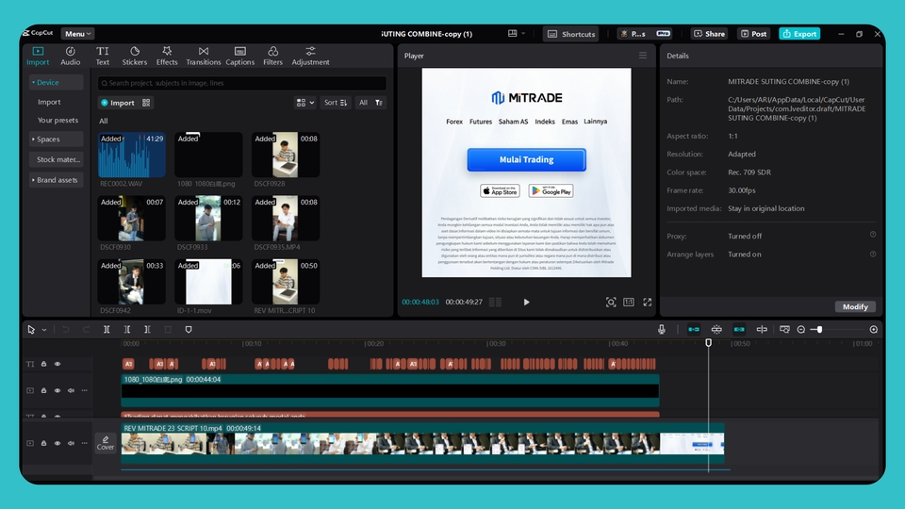
Task: Expand the Spaces section
Action: click(57, 140)
